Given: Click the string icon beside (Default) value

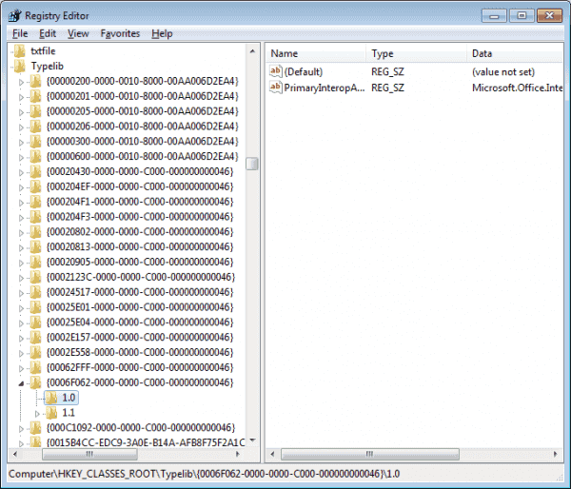Looking at the screenshot, I should [276, 71].
